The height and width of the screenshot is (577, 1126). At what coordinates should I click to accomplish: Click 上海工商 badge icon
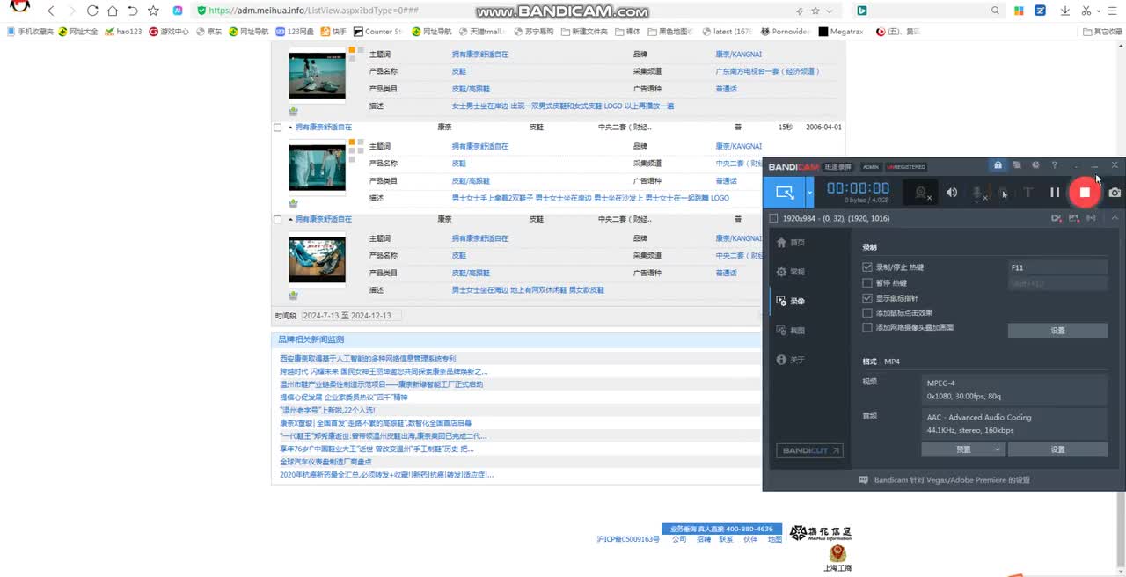click(837, 558)
